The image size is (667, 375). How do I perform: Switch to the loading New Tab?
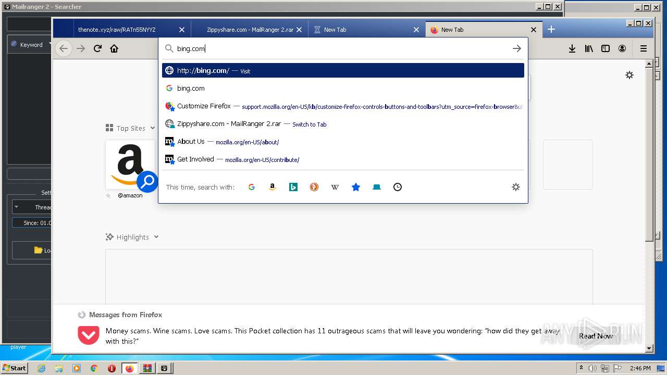point(367,30)
